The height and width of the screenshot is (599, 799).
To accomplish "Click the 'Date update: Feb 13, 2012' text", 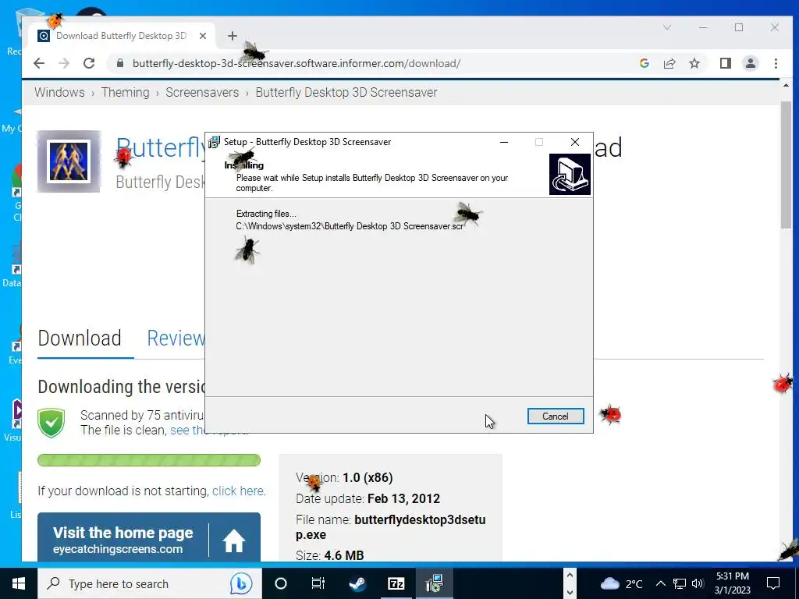I will coord(368,498).
